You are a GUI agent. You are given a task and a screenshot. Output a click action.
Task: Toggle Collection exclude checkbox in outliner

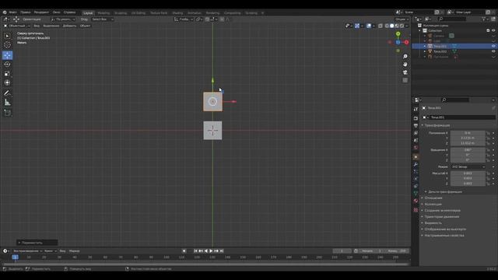[x=488, y=30]
